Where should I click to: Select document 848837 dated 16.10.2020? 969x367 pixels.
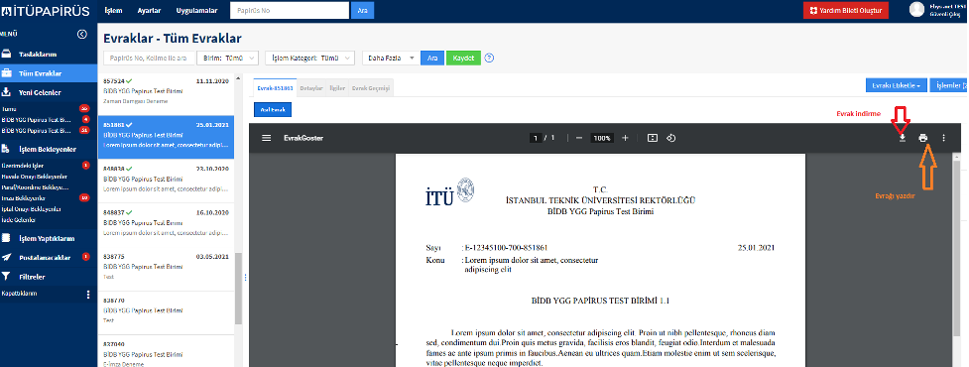(166, 223)
